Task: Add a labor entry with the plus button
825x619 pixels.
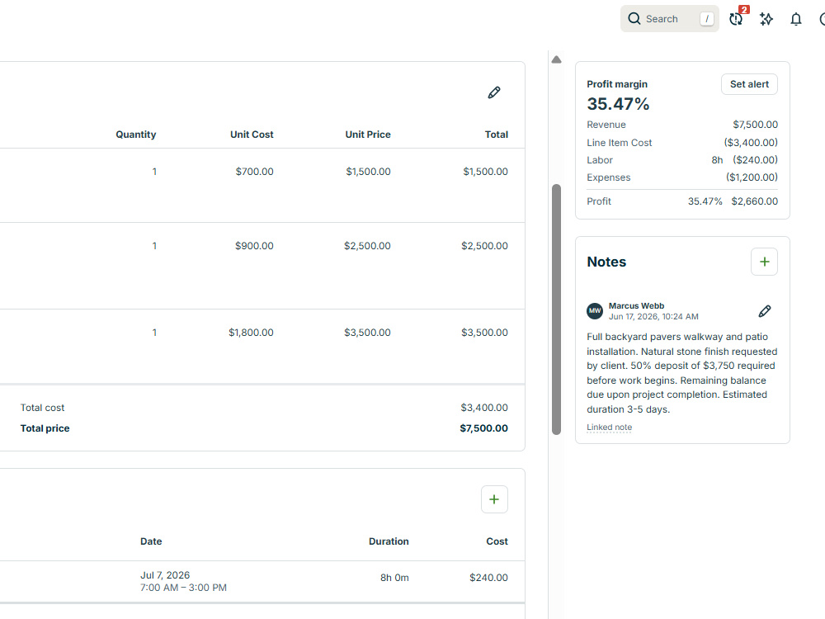Action: [494, 499]
